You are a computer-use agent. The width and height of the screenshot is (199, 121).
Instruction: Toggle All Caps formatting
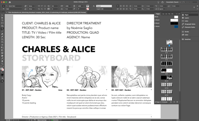[39, 6]
